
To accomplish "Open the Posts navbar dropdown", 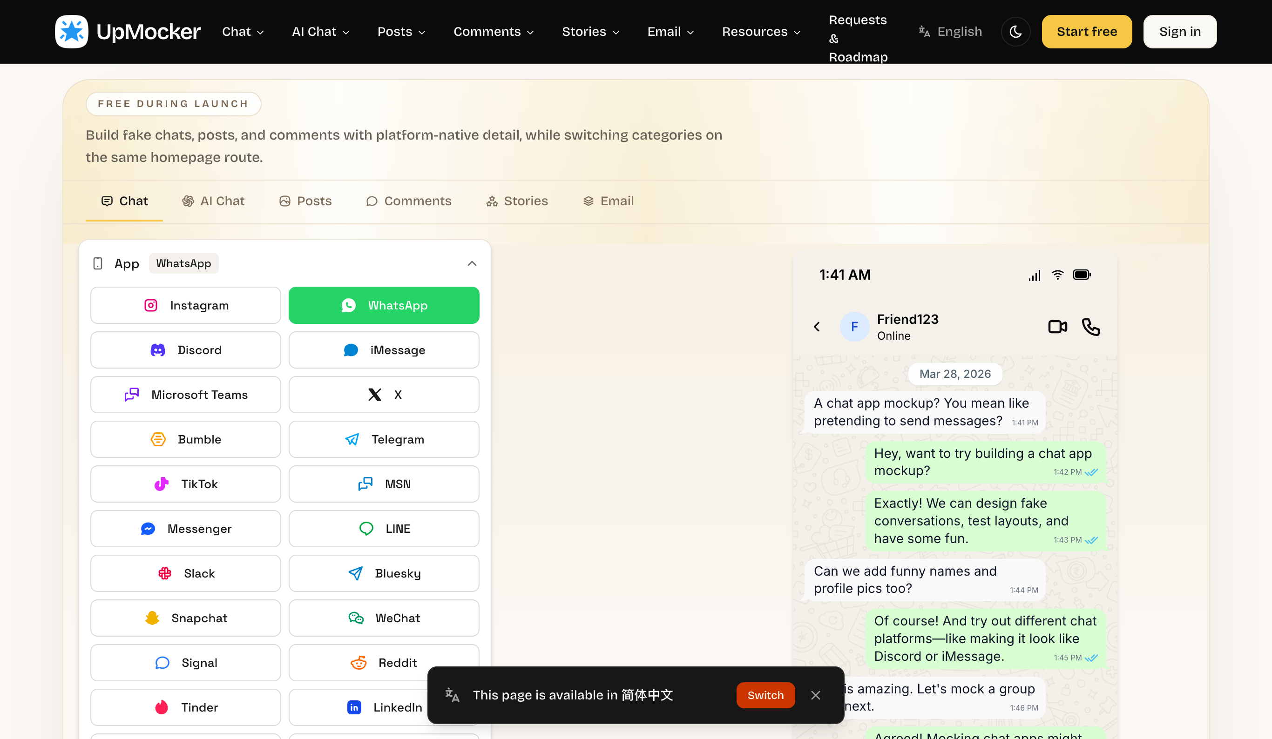I will 401,31.
